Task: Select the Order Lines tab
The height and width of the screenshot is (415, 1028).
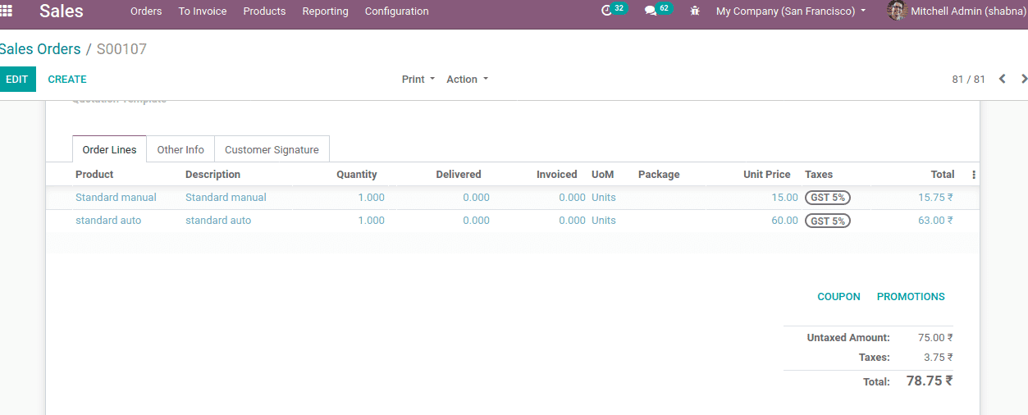Action: tap(110, 149)
